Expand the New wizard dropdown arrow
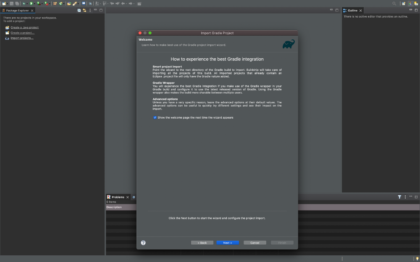Screen dimensions: 420x262 pos(8,4)
